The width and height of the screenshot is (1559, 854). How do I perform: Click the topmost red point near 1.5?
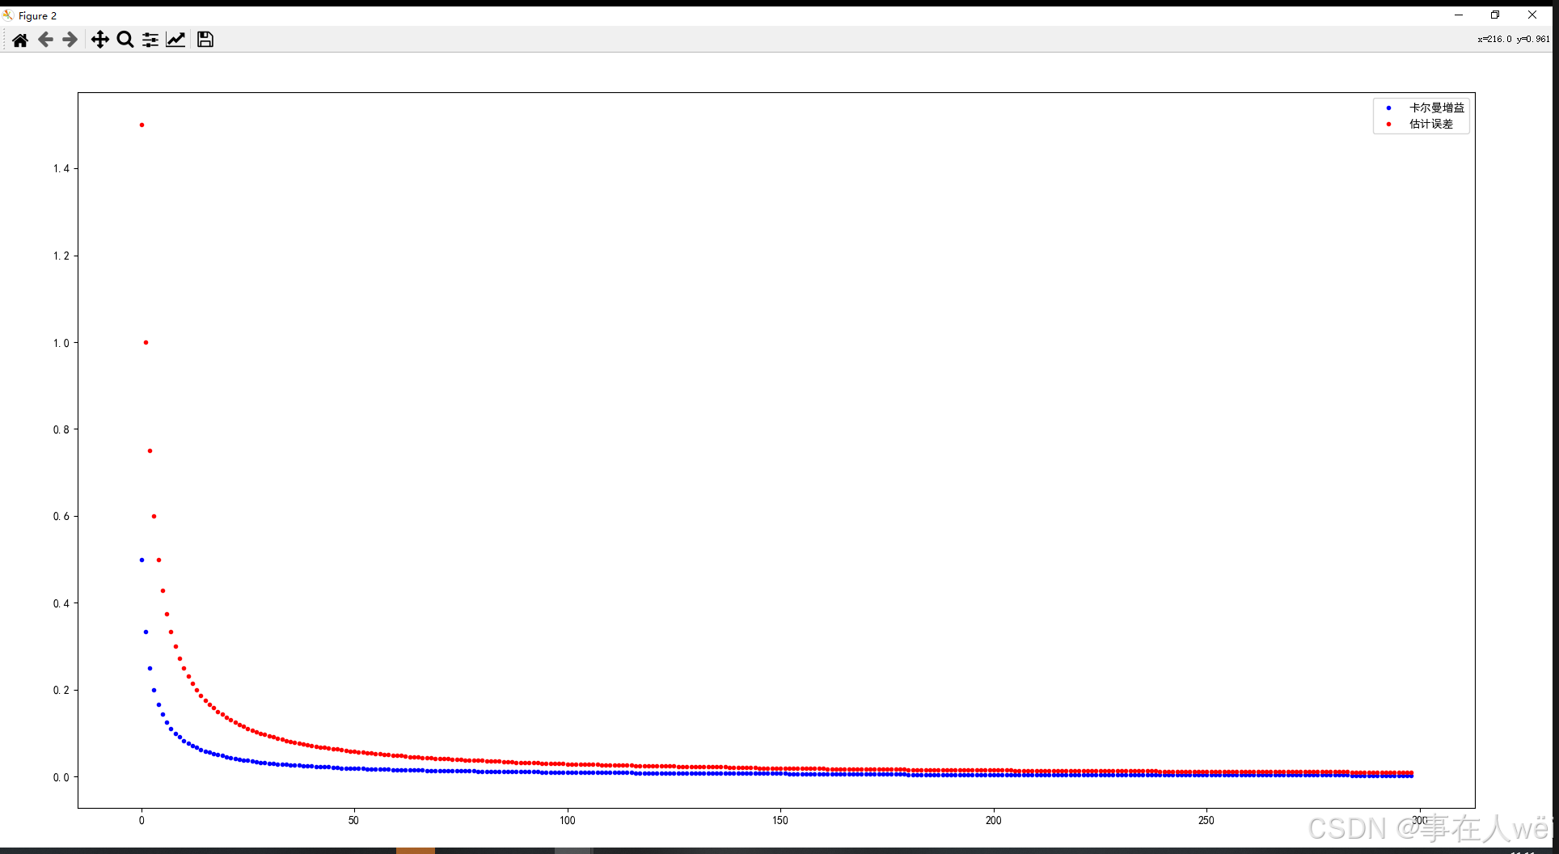(x=142, y=125)
